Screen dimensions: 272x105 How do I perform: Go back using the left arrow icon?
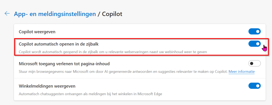tap(7, 14)
